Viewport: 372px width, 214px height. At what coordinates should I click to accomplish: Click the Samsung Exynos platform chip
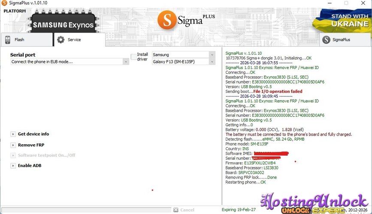click(x=64, y=25)
